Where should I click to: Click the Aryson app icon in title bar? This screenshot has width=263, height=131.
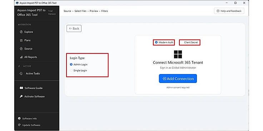(17, 3)
